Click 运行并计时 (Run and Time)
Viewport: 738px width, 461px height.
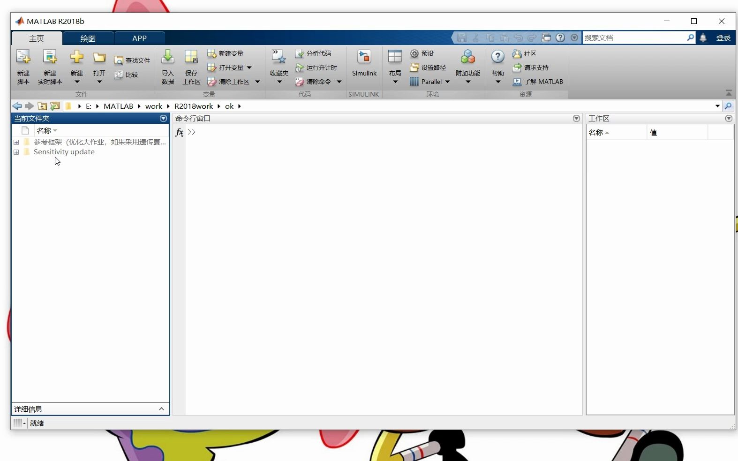click(x=316, y=68)
